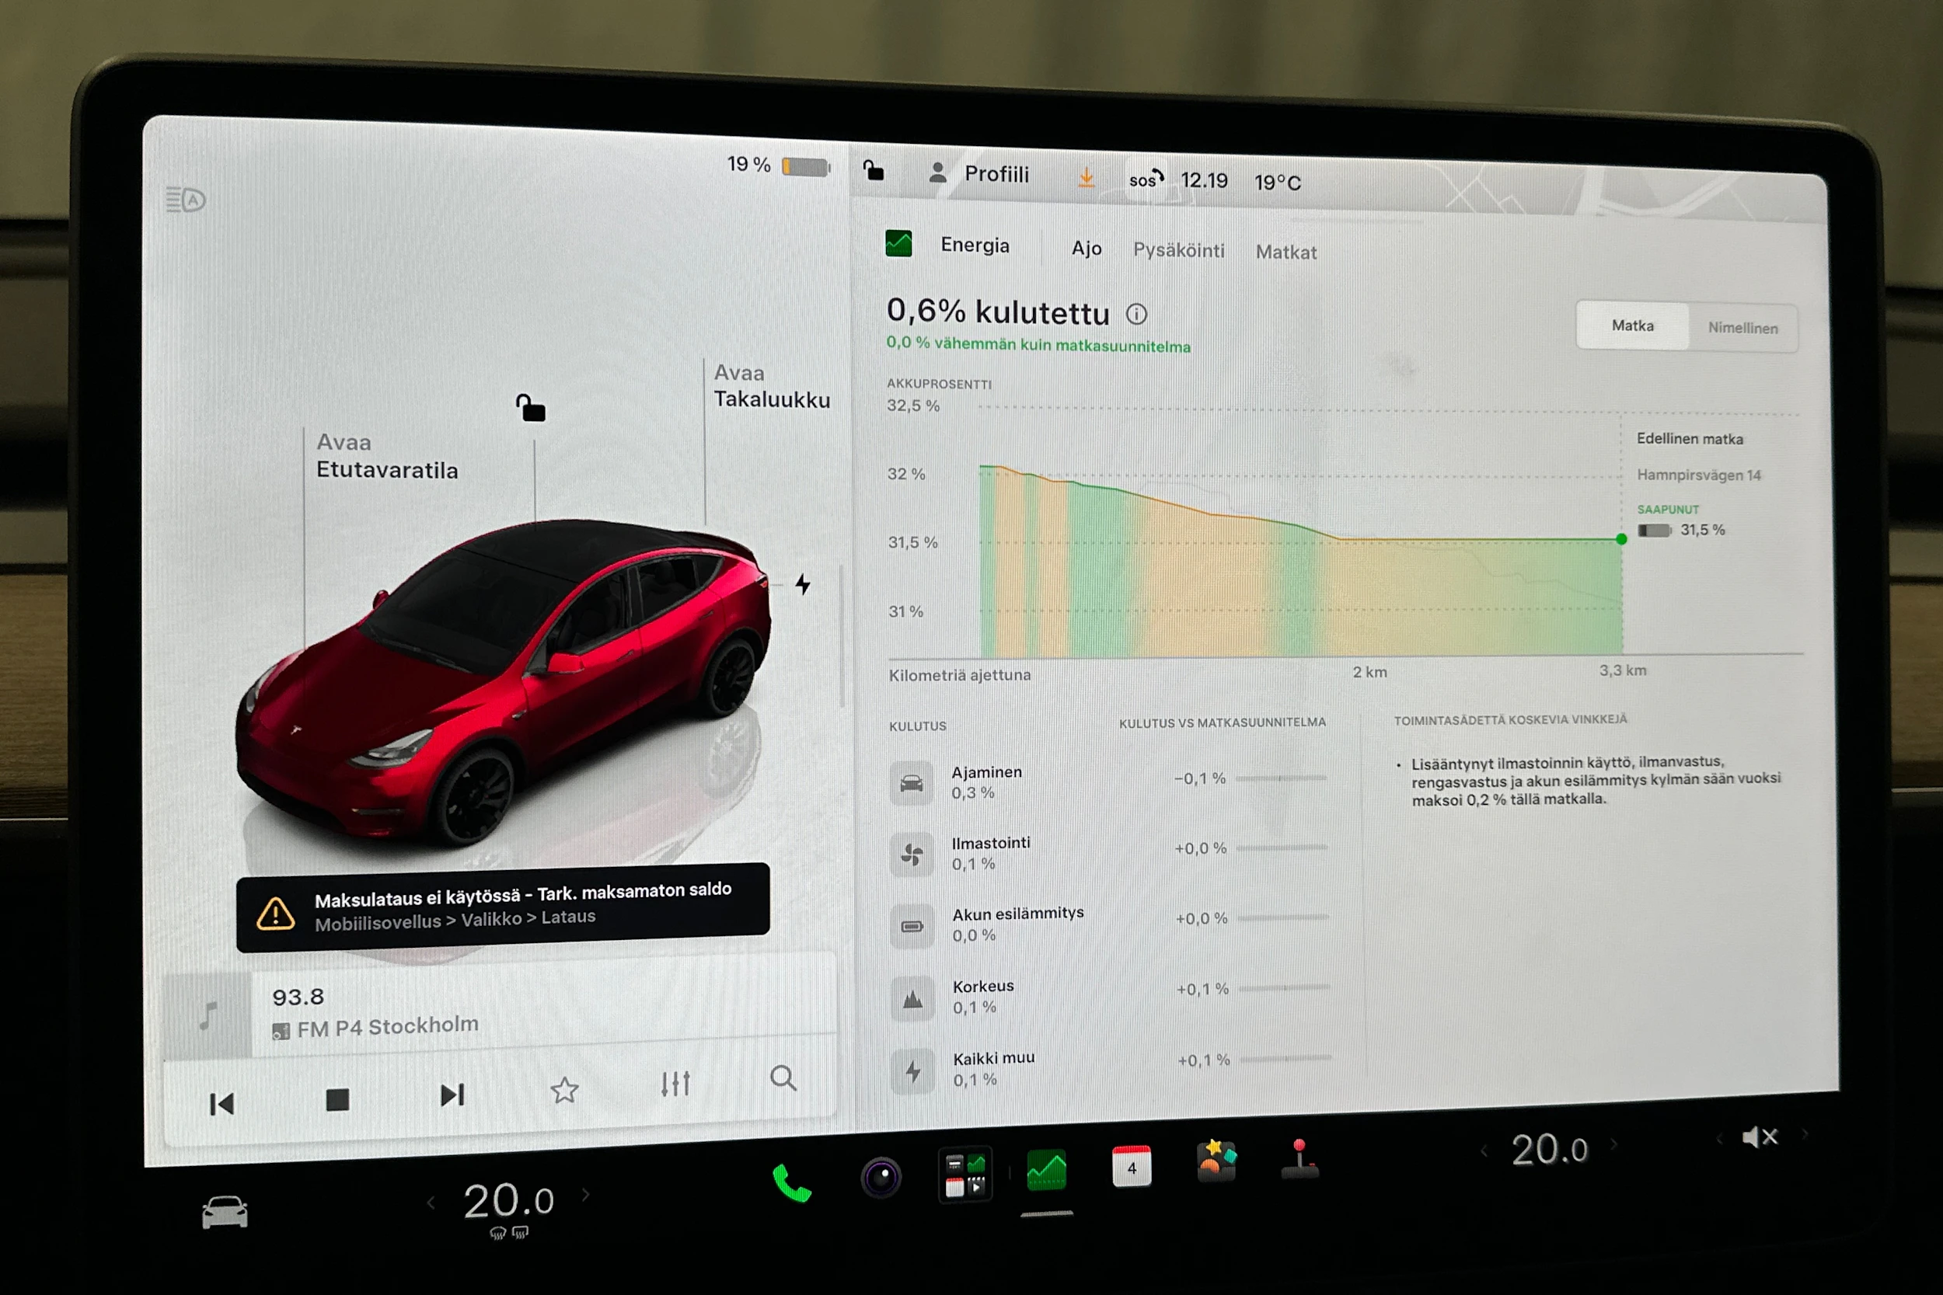Raise the volume with the right arrow
This screenshot has height=1295, width=1943.
point(1805,1135)
